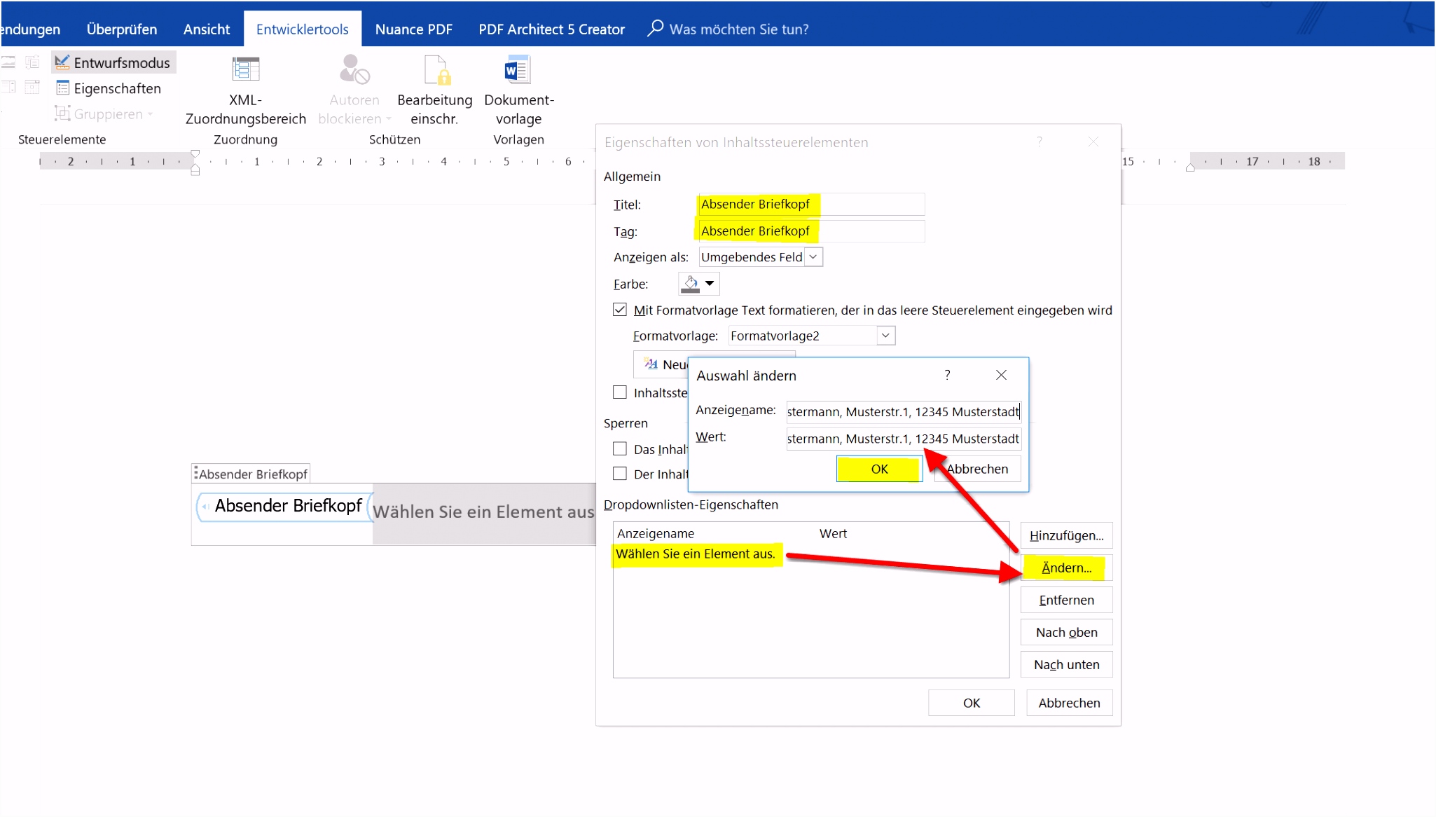Open the PDF Architect 5 Creator tab
Image resolution: width=1436 pixels, height=817 pixels.
(x=552, y=29)
